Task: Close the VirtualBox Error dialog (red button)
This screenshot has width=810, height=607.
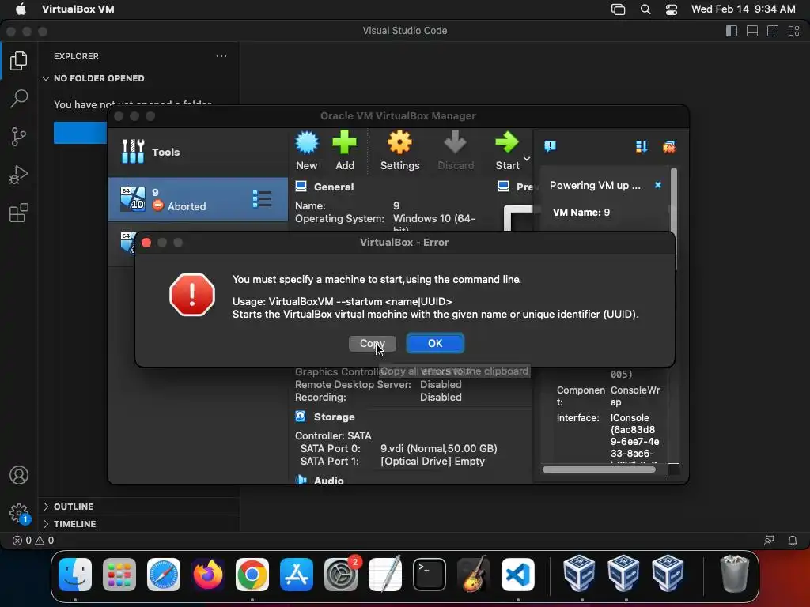Action: coord(146,243)
